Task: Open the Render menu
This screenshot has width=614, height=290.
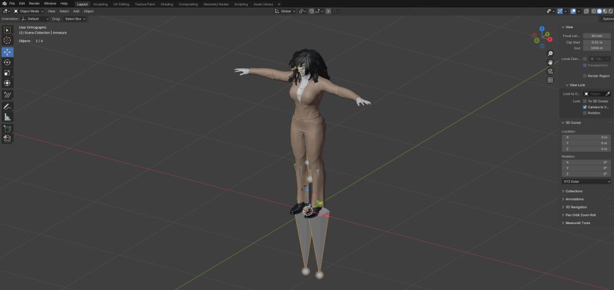Action: coord(34,4)
